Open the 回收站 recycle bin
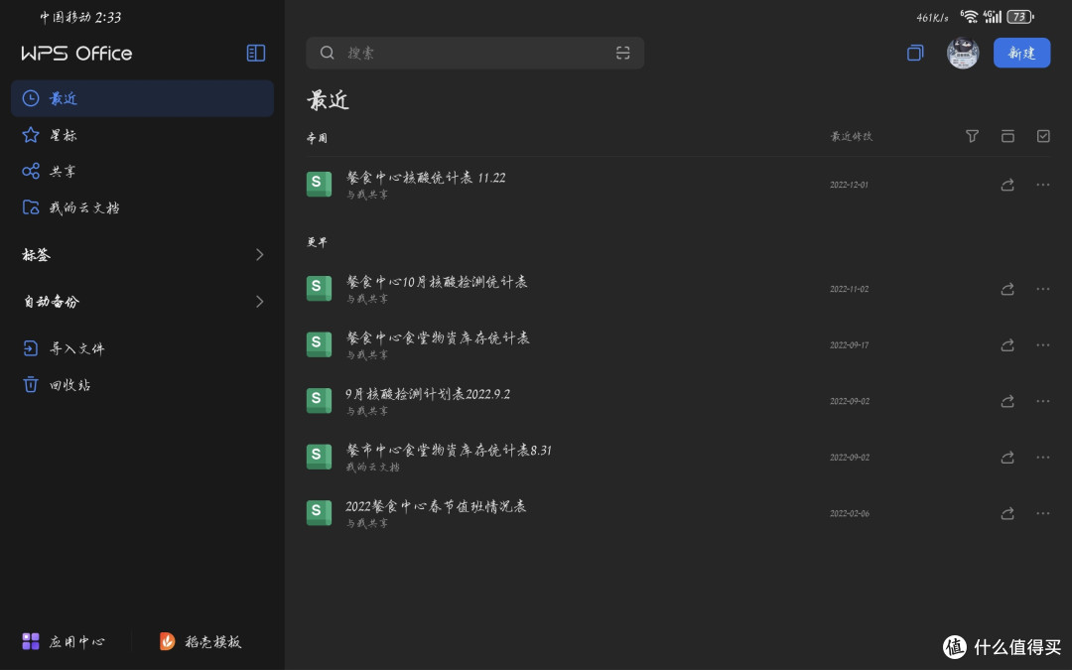Screen dimensions: 1072x670 click(x=142, y=384)
